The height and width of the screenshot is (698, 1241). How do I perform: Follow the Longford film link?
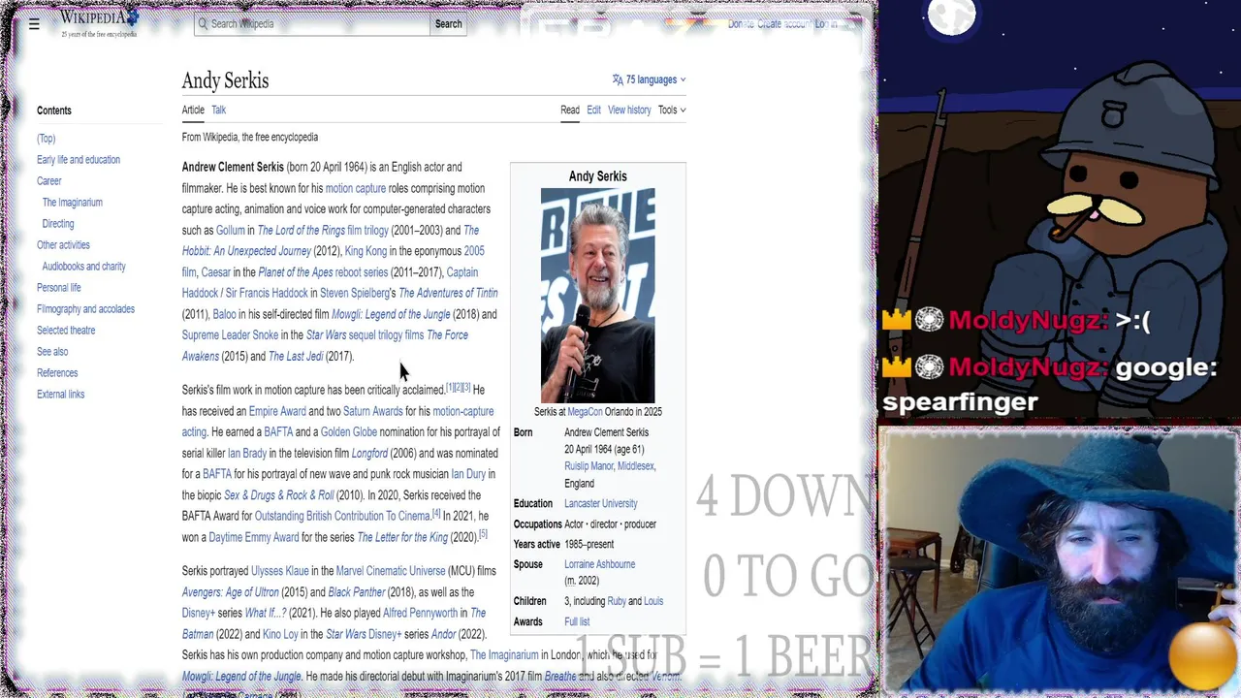(x=369, y=453)
